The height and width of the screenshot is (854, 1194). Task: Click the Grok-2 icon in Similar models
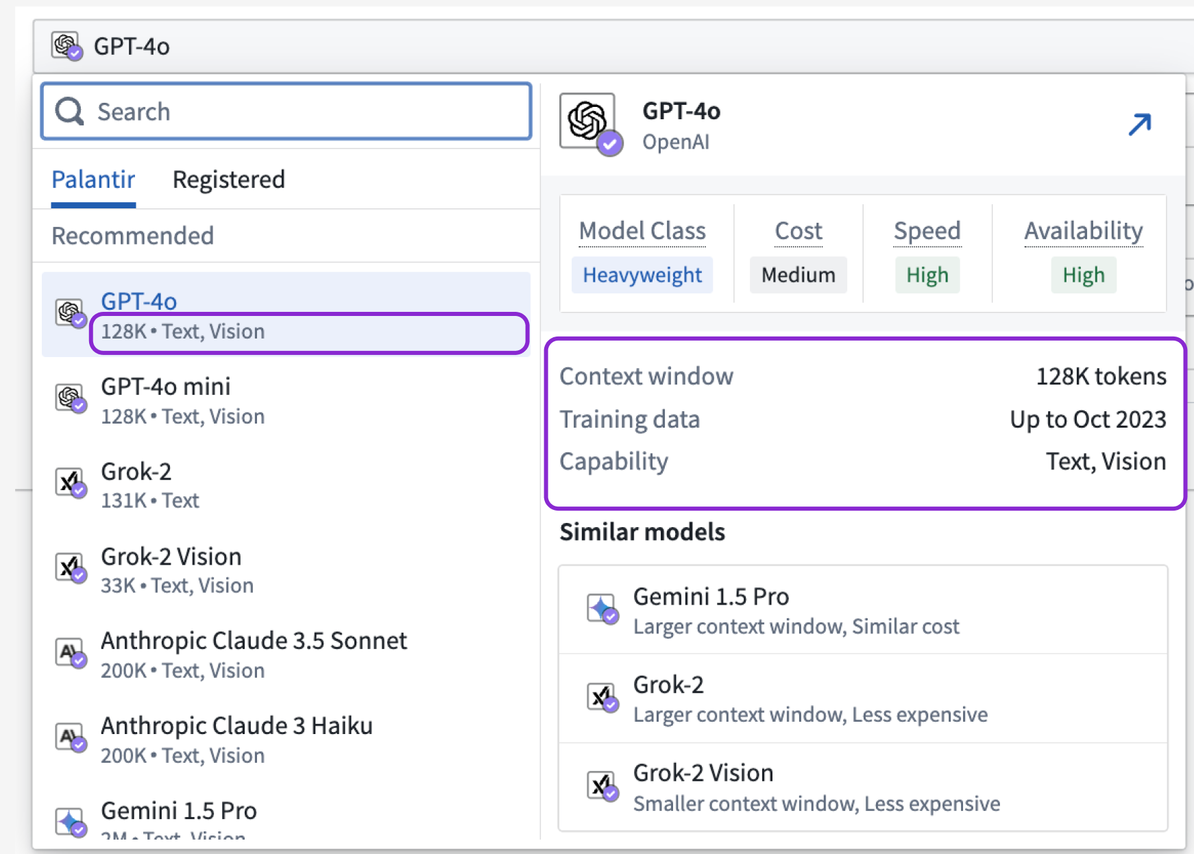point(602,698)
